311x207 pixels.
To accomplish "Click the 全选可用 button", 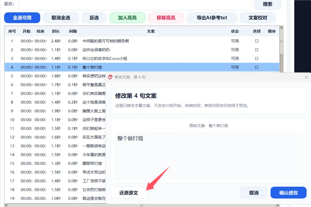I will point(22,18).
